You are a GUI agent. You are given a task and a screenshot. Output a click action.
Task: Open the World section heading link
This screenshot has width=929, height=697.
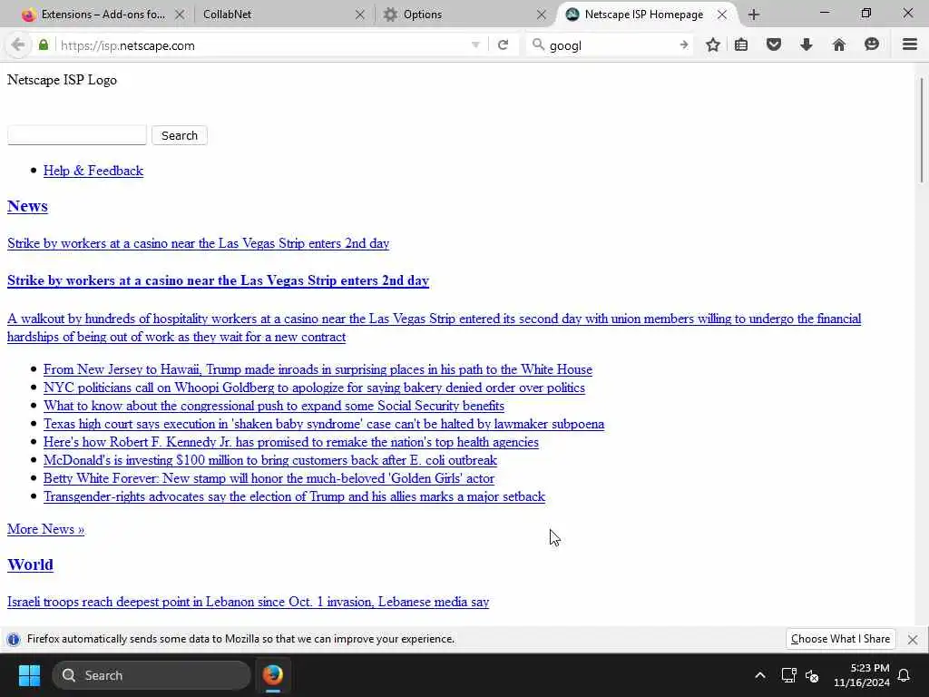[x=30, y=564]
